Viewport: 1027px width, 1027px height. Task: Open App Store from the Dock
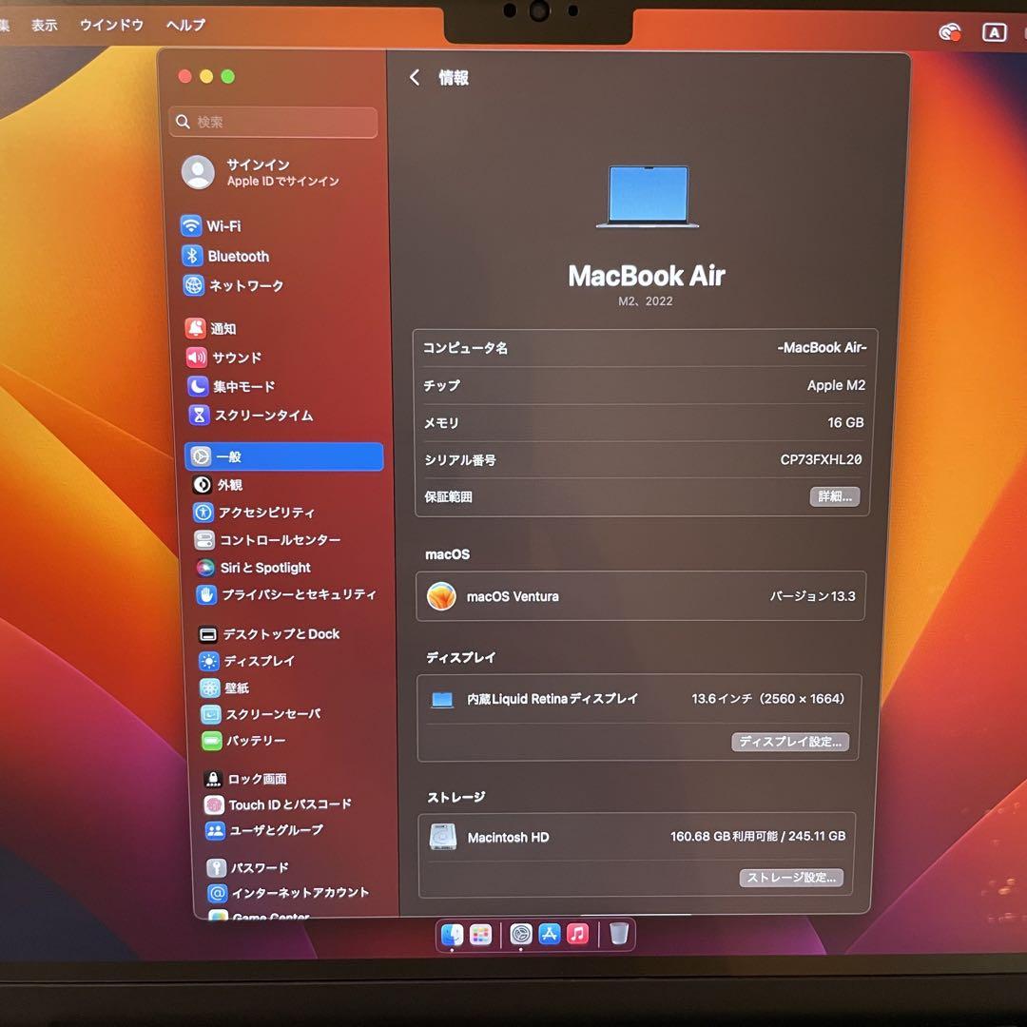(549, 934)
